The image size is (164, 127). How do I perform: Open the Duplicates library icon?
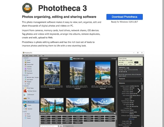[25, 73]
